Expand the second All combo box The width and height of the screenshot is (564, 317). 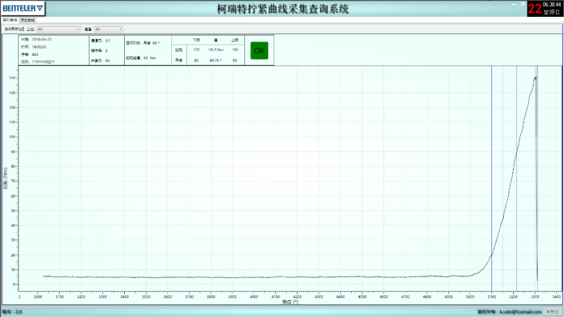pyautogui.click(x=108, y=29)
